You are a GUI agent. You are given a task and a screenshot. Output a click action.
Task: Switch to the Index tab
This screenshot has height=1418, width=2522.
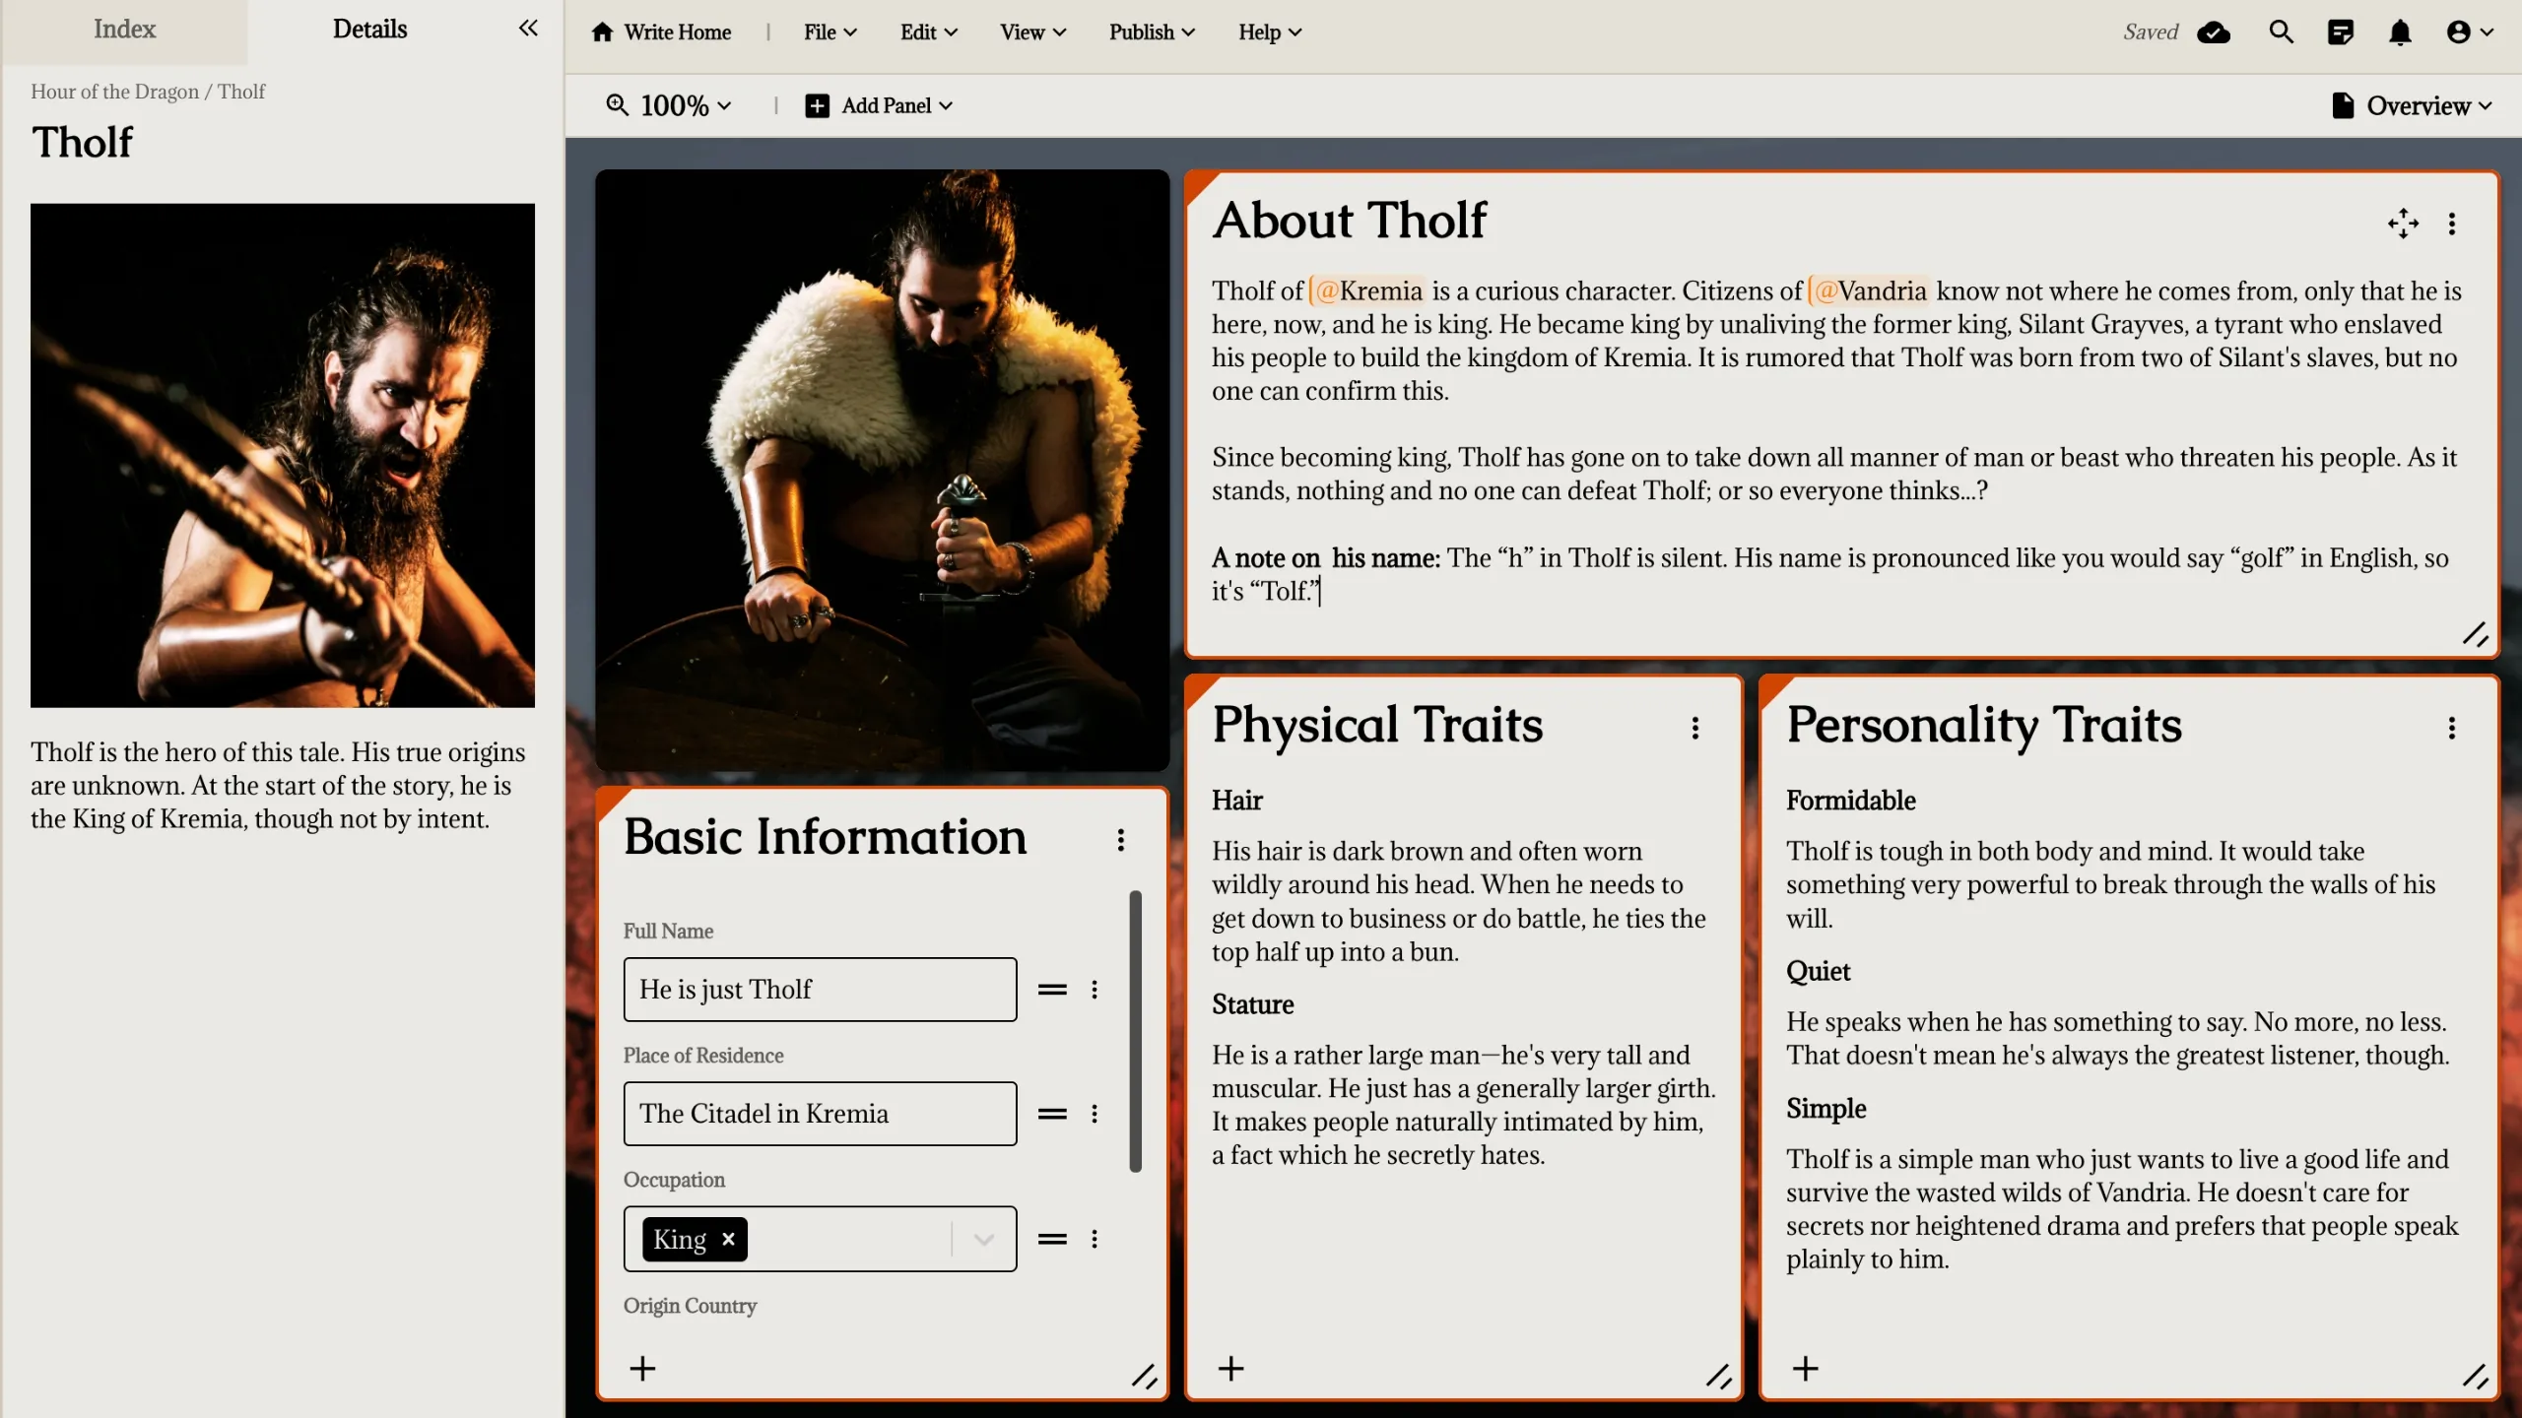click(x=124, y=30)
